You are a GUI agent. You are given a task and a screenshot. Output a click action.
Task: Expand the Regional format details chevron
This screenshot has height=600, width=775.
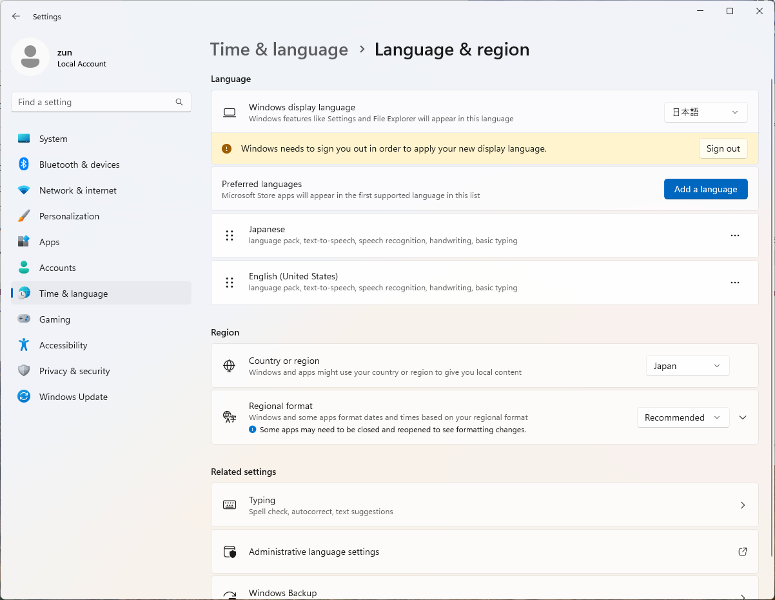tap(743, 417)
